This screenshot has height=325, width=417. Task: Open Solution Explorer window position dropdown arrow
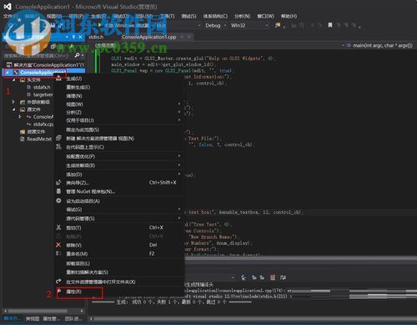[67, 37]
